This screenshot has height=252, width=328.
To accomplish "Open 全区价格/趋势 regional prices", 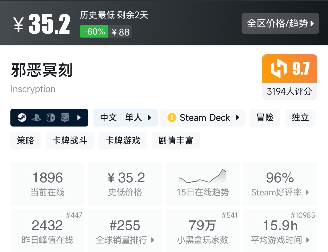I will (280, 23).
